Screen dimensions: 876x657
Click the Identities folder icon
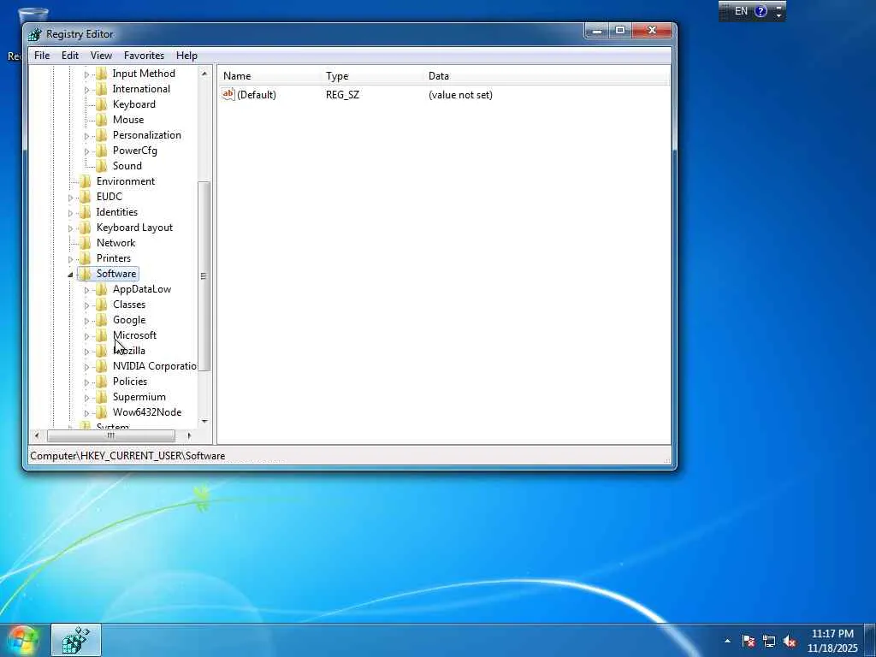tap(85, 212)
